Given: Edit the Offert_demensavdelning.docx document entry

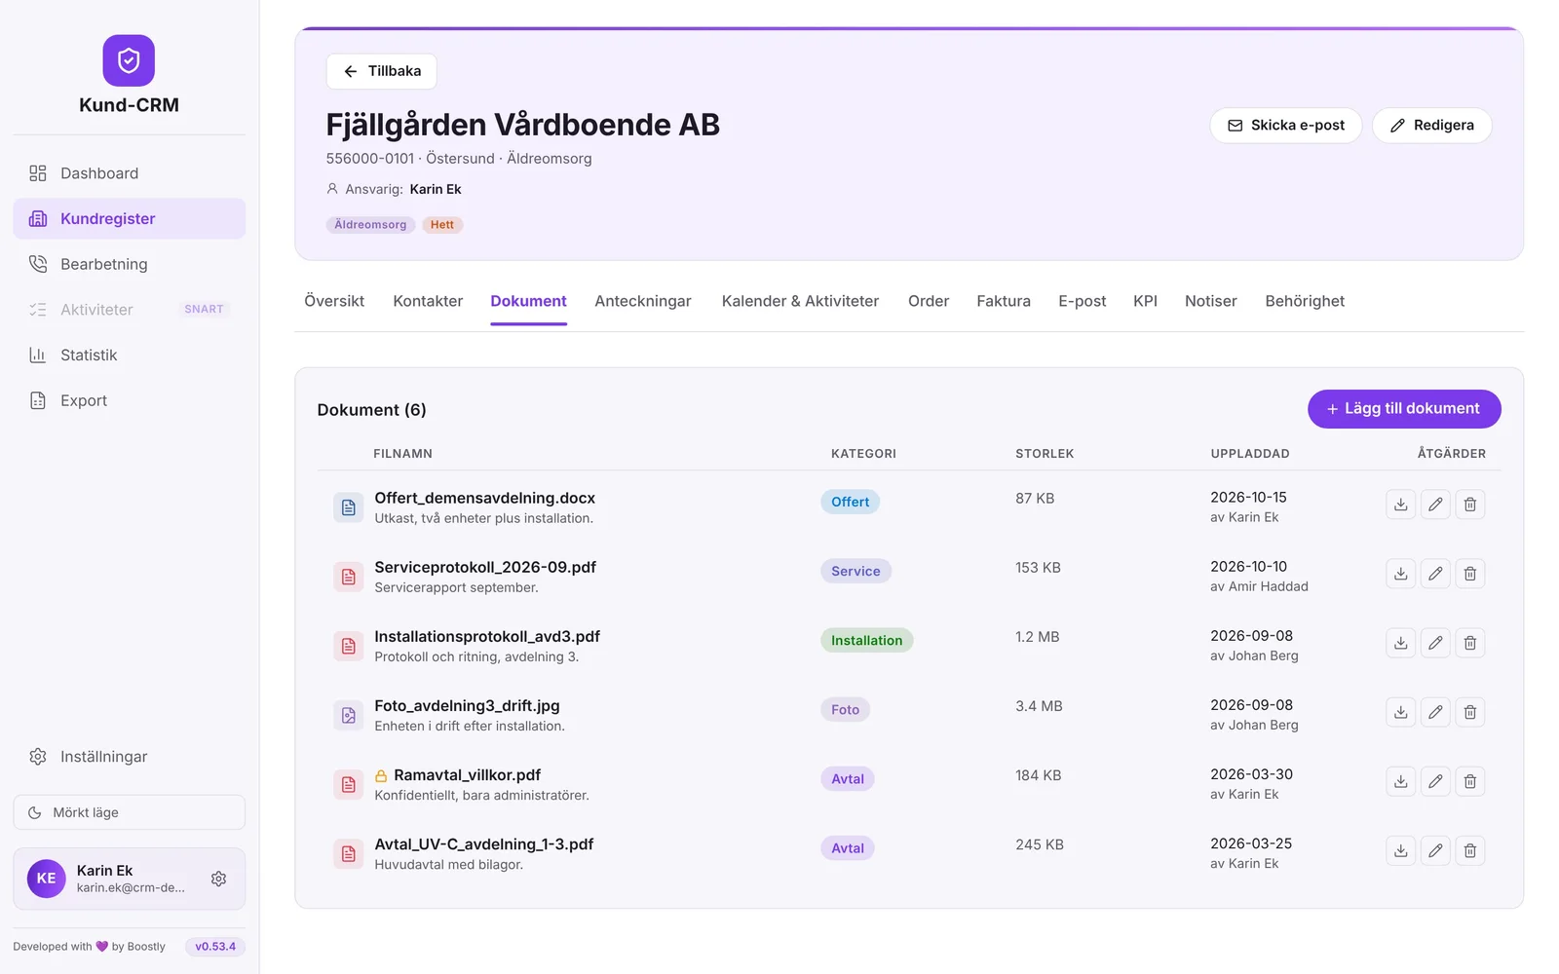Looking at the screenshot, I should tap(1435, 505).
